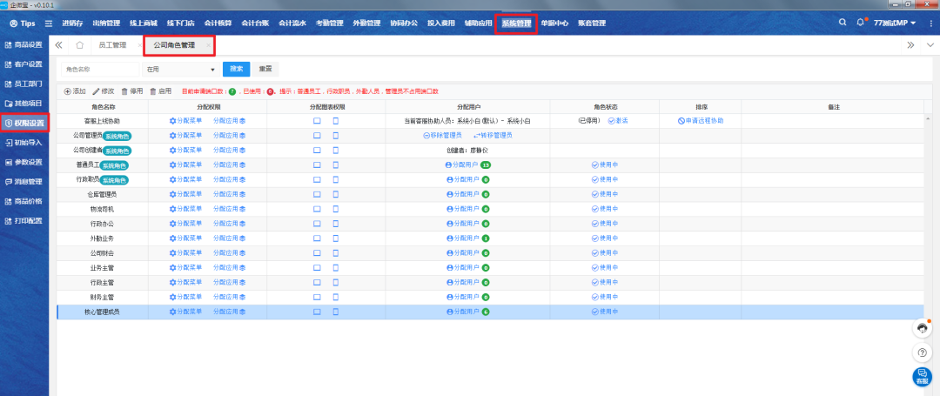940x396 pixels.
Task: Toggle 使用中 status for 核心管理成员
Action: pos(604,312)
